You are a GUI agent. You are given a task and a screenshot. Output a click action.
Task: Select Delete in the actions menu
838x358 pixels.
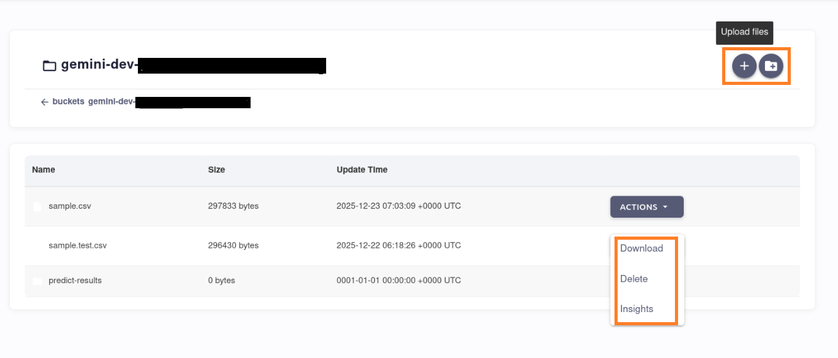tap(634, 279)
